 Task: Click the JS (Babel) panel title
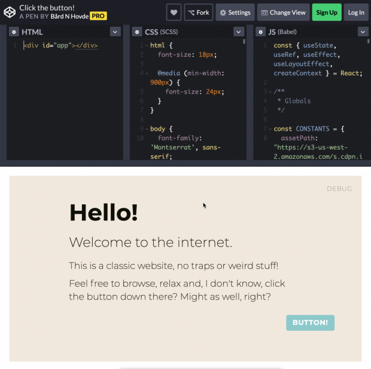tap(282, 32)
